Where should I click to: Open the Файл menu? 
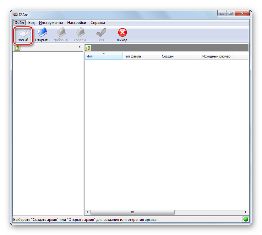tap(19, 23)
